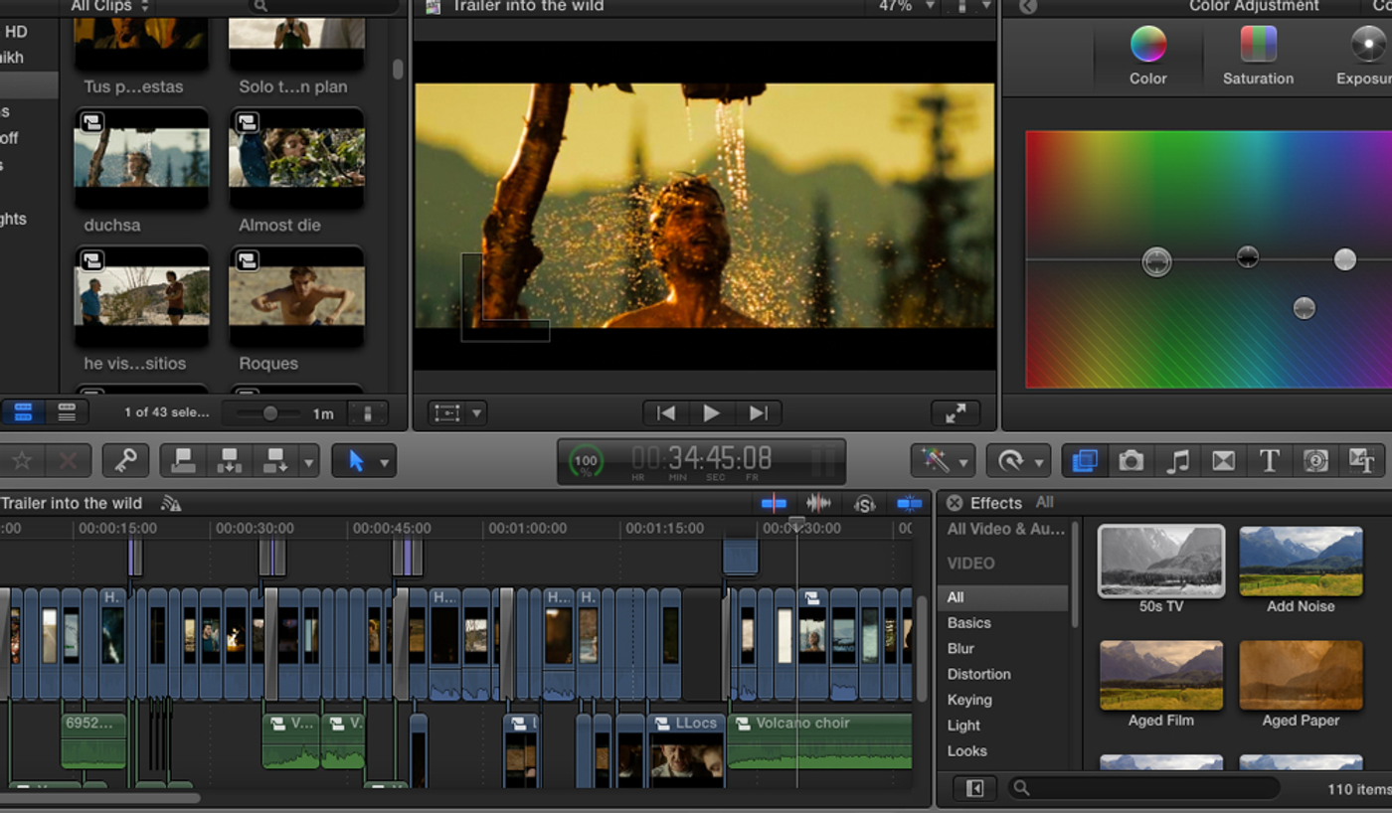
Task: Select the Blur effects category
Action: click(960, 648)
